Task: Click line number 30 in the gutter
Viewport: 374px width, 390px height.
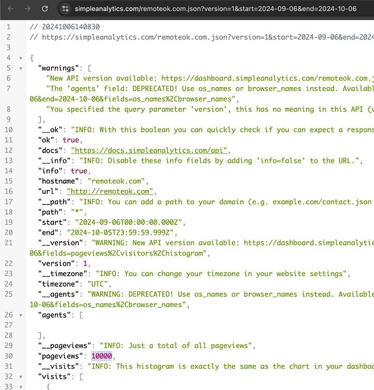Action: (x=9, y=356)
